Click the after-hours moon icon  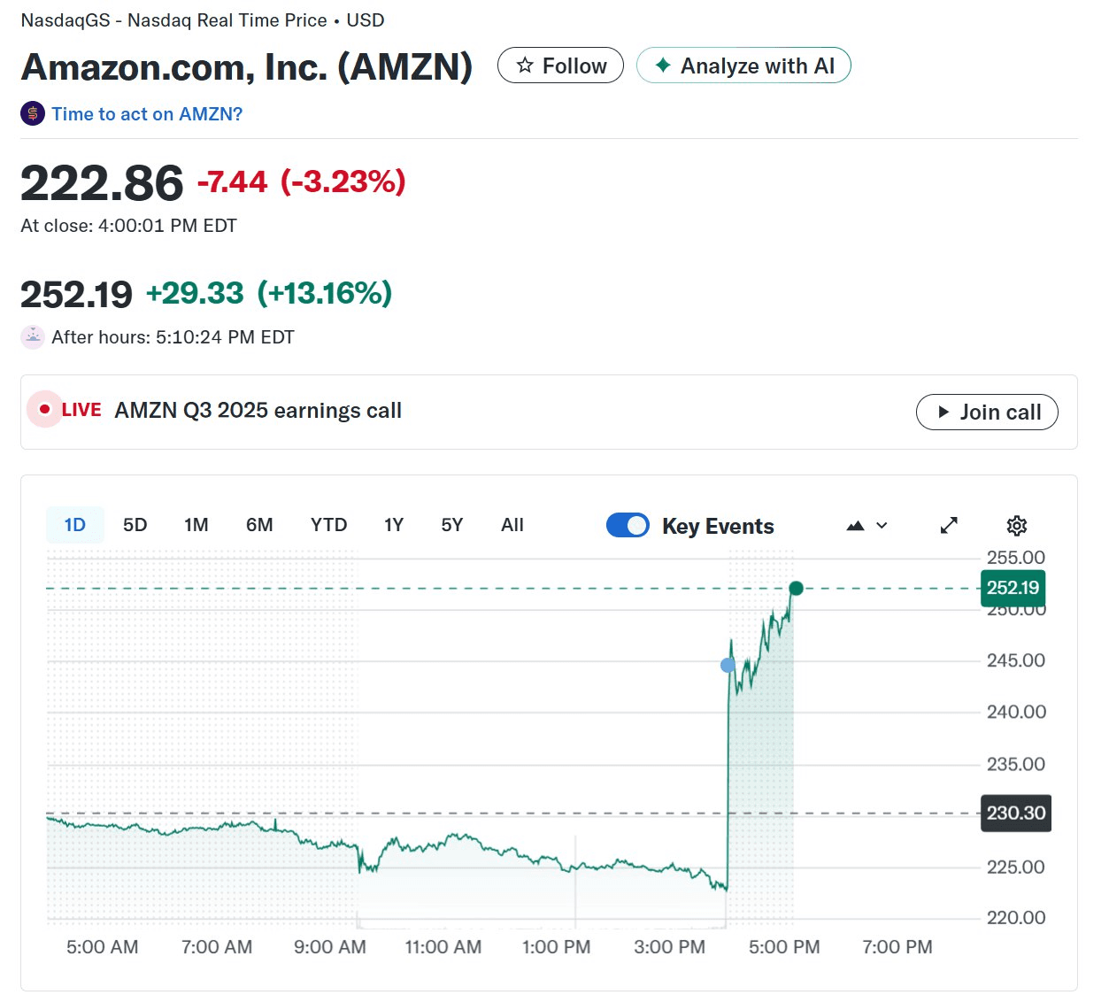[x=33, y=337]
